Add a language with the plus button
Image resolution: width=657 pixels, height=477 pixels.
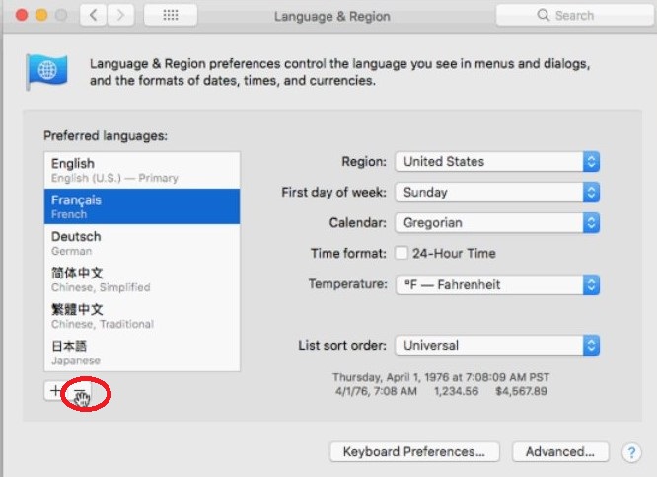[x=55, y=390]
